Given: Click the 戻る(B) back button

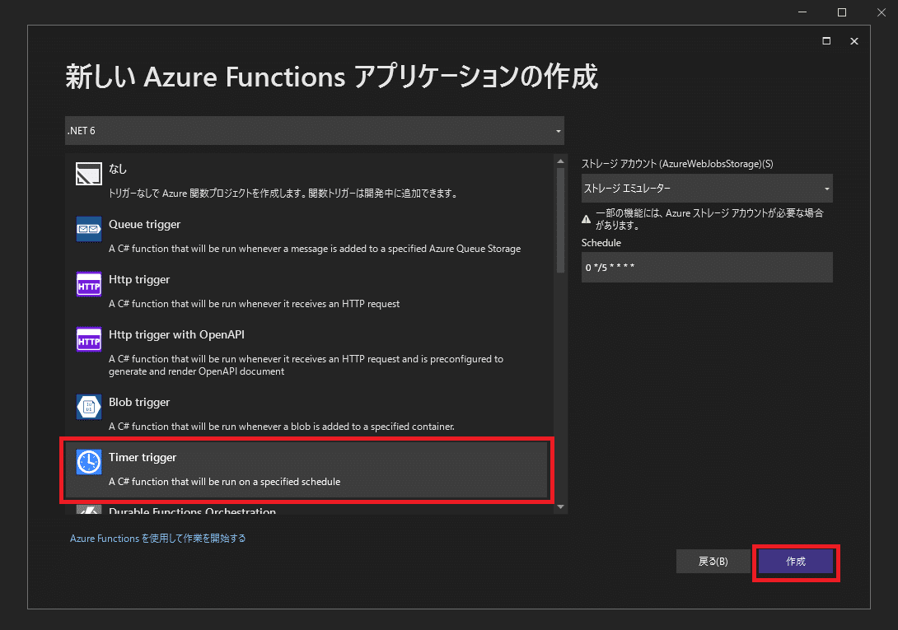Looking at the screenshot, I should [x=713, y=562].
